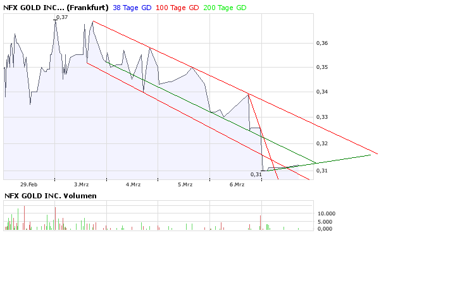Viewport: 467px width, 300px height.
Task: Click the '3.Mrz' date axis label
Action: click(81, 184)
